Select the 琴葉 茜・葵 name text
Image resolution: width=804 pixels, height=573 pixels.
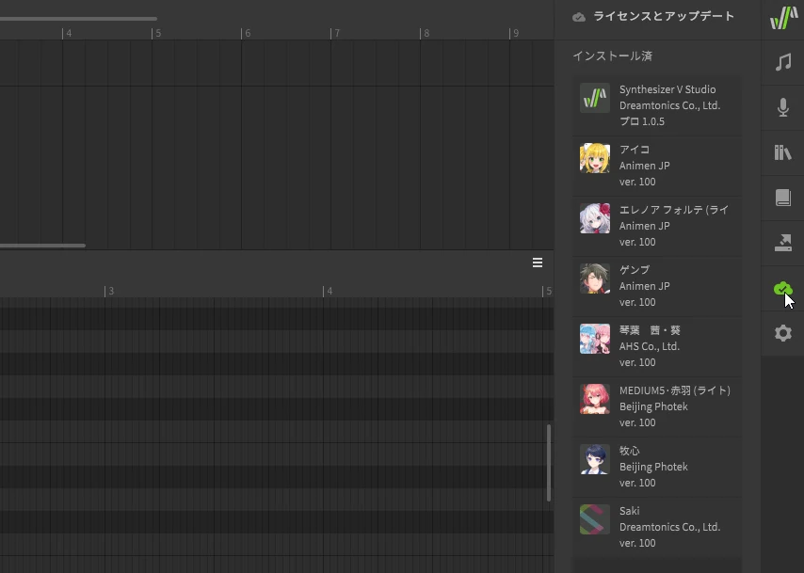tap(650, 330)
